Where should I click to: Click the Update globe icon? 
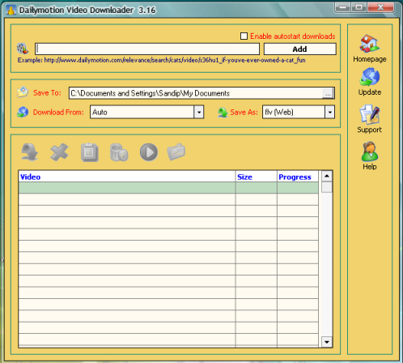(369, 77)
